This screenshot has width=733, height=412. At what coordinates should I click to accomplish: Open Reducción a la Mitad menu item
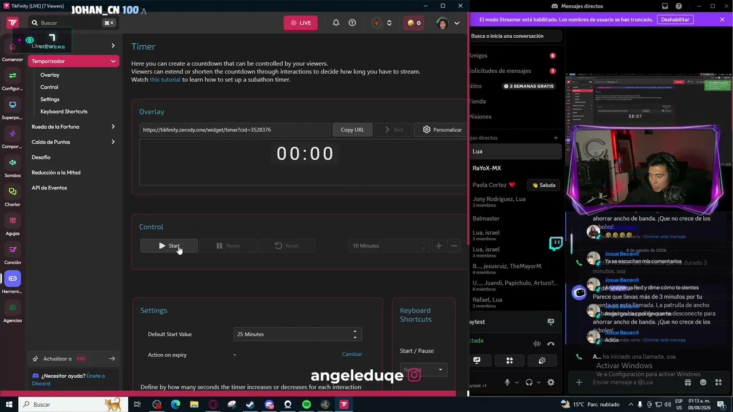56,172
